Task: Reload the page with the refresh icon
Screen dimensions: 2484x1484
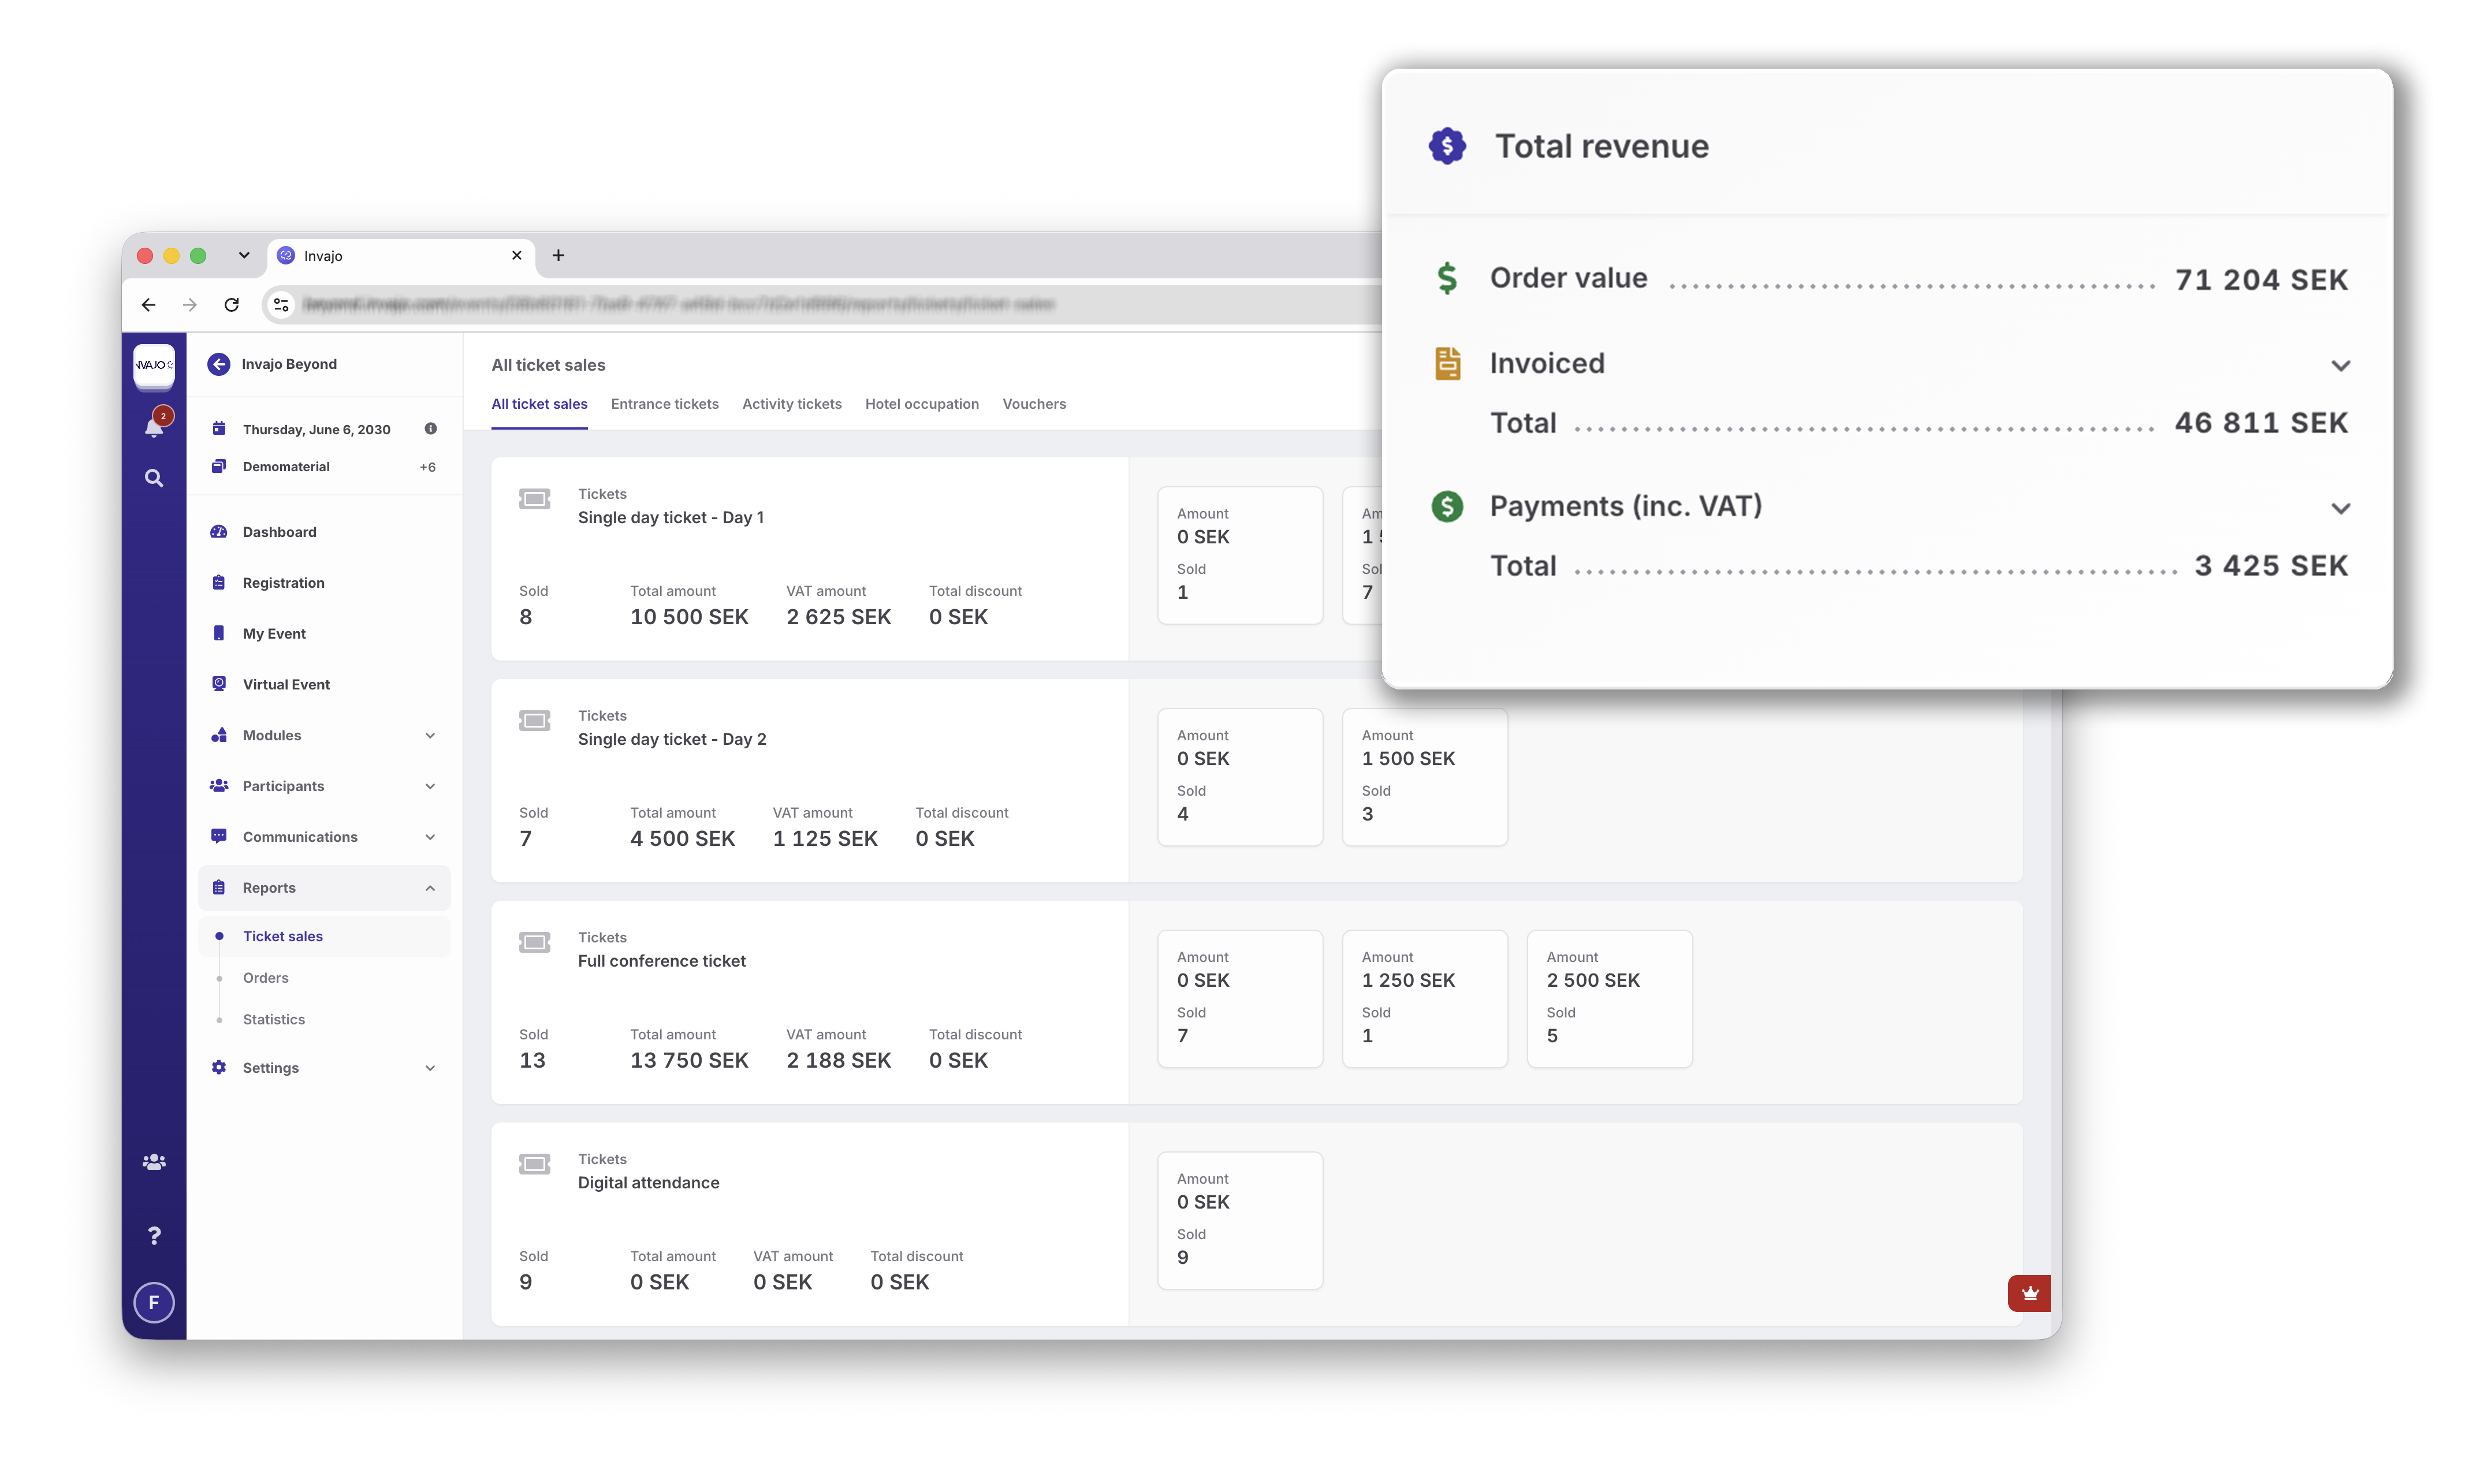Action: (x=232, y=305)
